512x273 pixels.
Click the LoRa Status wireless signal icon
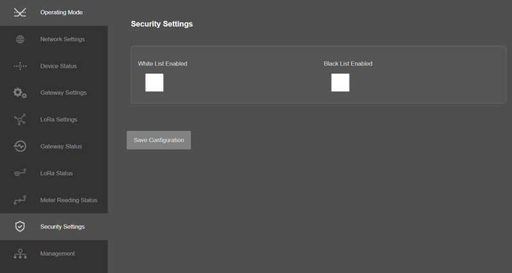pos(20,173)
